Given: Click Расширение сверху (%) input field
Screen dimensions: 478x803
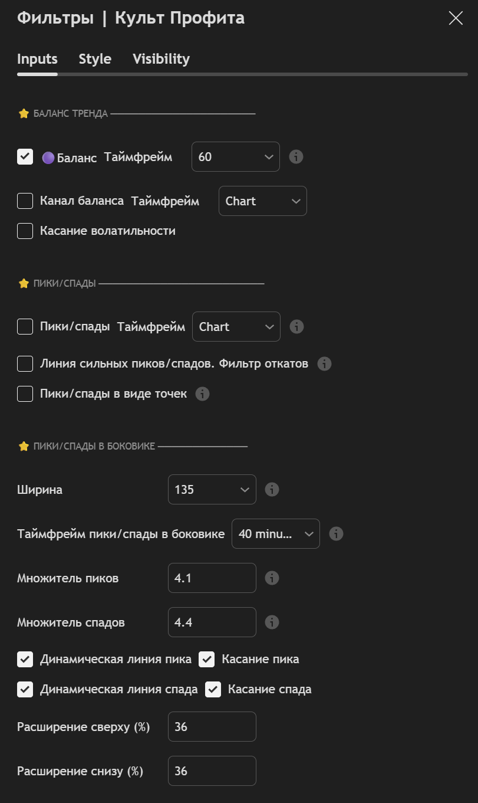Looking at the screenshot, I should 212,727.
